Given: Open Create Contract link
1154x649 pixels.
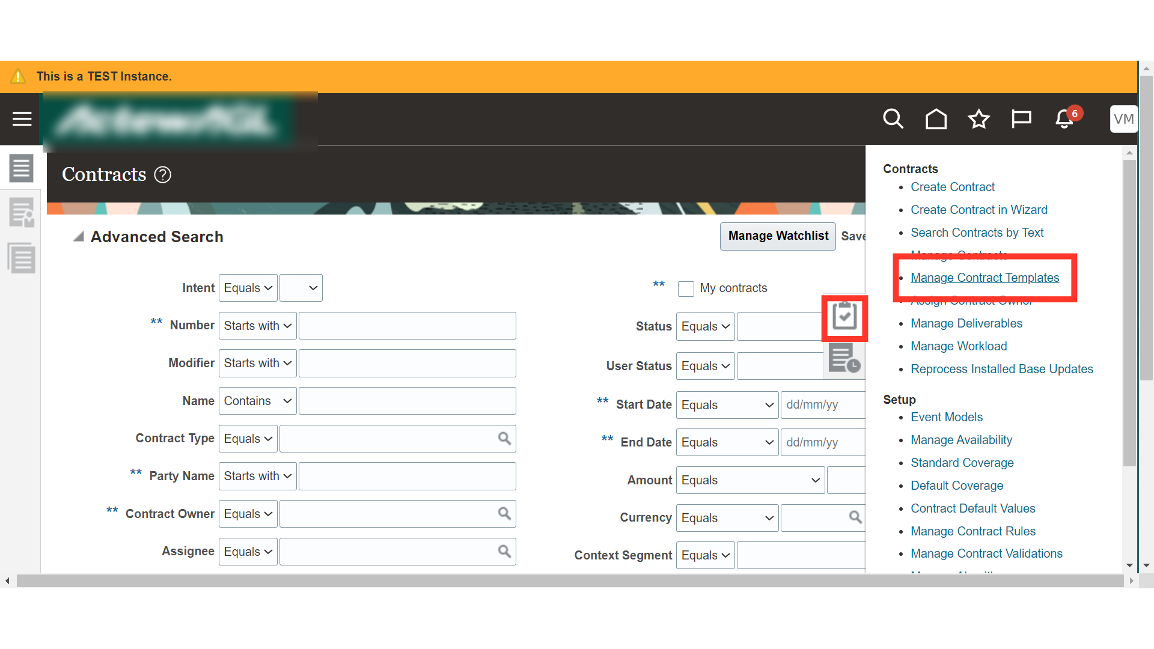Looking at the screenshot, I should coord(952,187).
